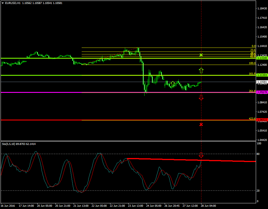The image size is (268, 209).
Task: Select the red 1.06522 price label
Action: pos(262,120)
